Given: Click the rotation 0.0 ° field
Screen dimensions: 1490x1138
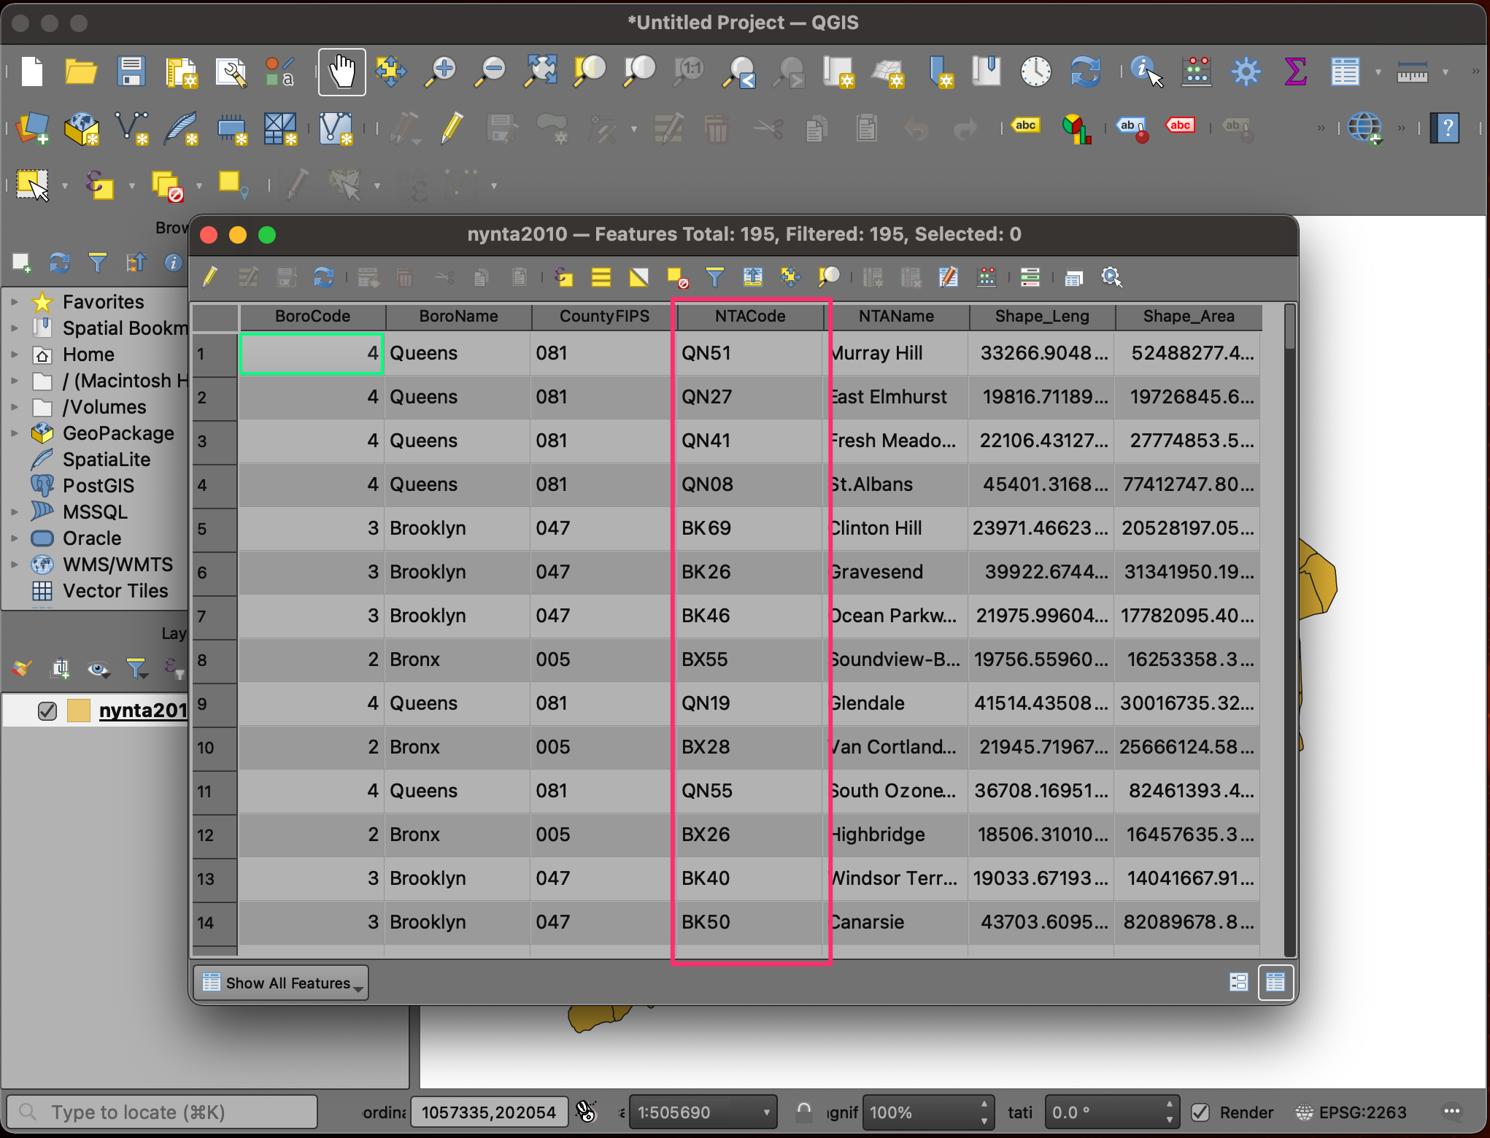Looking at the screenshot, I should [1111, 1112].
